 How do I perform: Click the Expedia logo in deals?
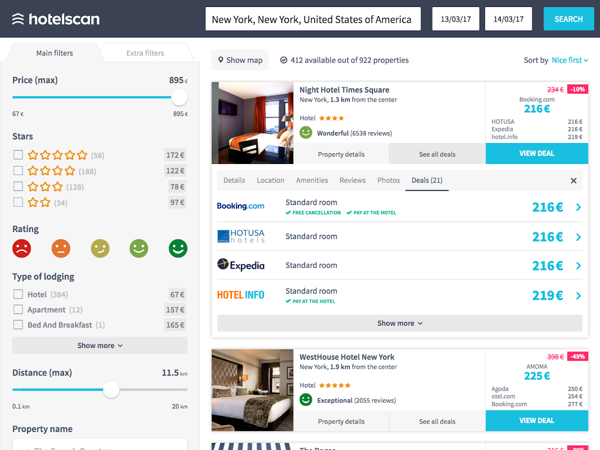click(240, 265)
